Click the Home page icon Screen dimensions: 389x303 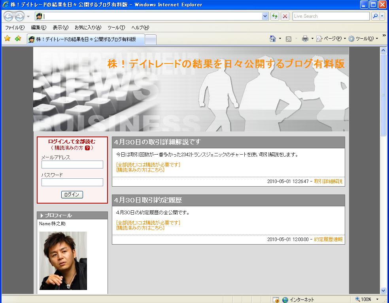(x=272, y=39)
